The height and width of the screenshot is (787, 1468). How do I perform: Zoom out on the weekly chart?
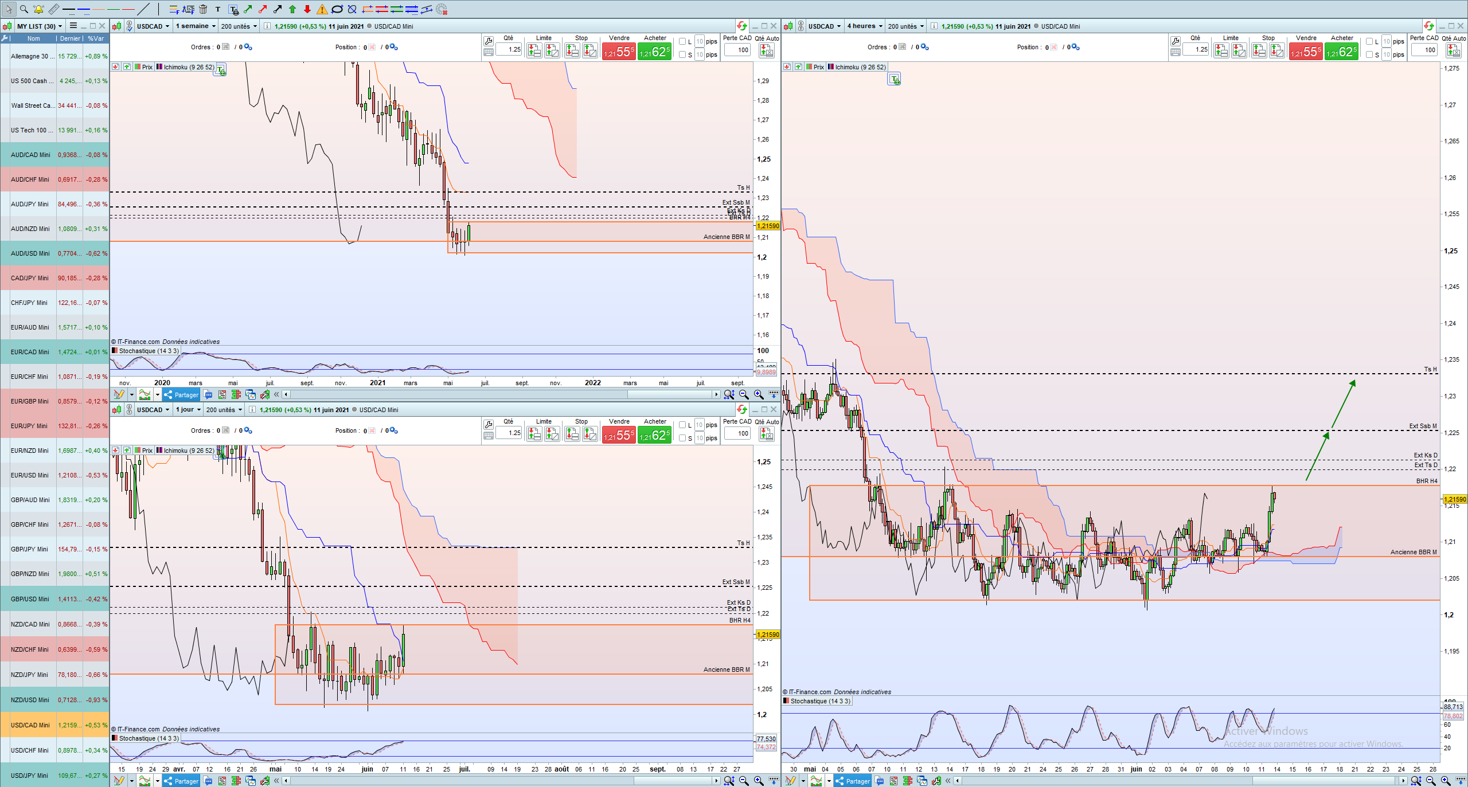coord(744,394)
